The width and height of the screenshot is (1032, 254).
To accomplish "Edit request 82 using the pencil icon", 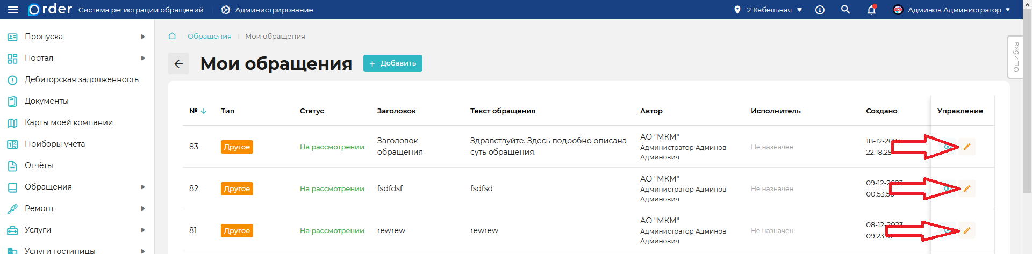I will point(966,188).
